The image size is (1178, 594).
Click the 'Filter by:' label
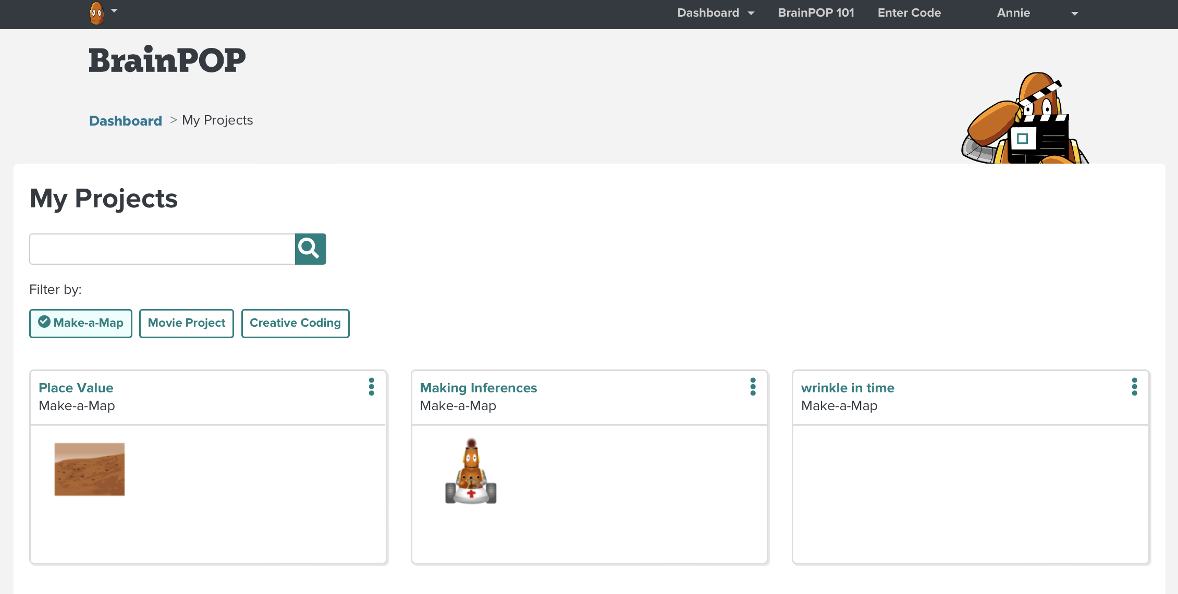[56, 290]
